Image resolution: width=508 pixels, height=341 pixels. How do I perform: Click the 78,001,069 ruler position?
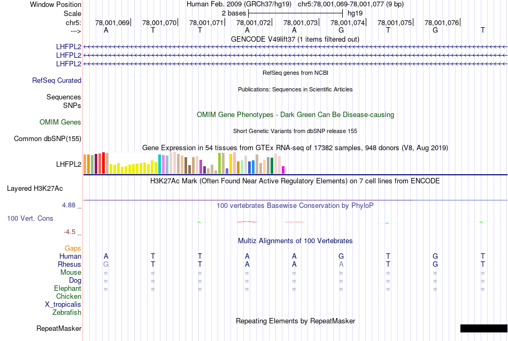112,22
